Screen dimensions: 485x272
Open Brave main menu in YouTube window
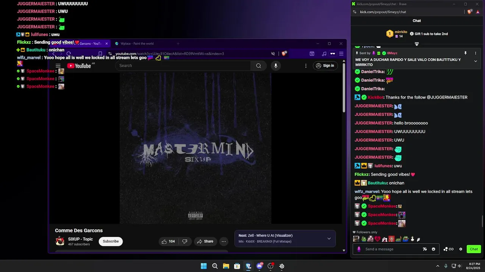(x=341, y=54)
